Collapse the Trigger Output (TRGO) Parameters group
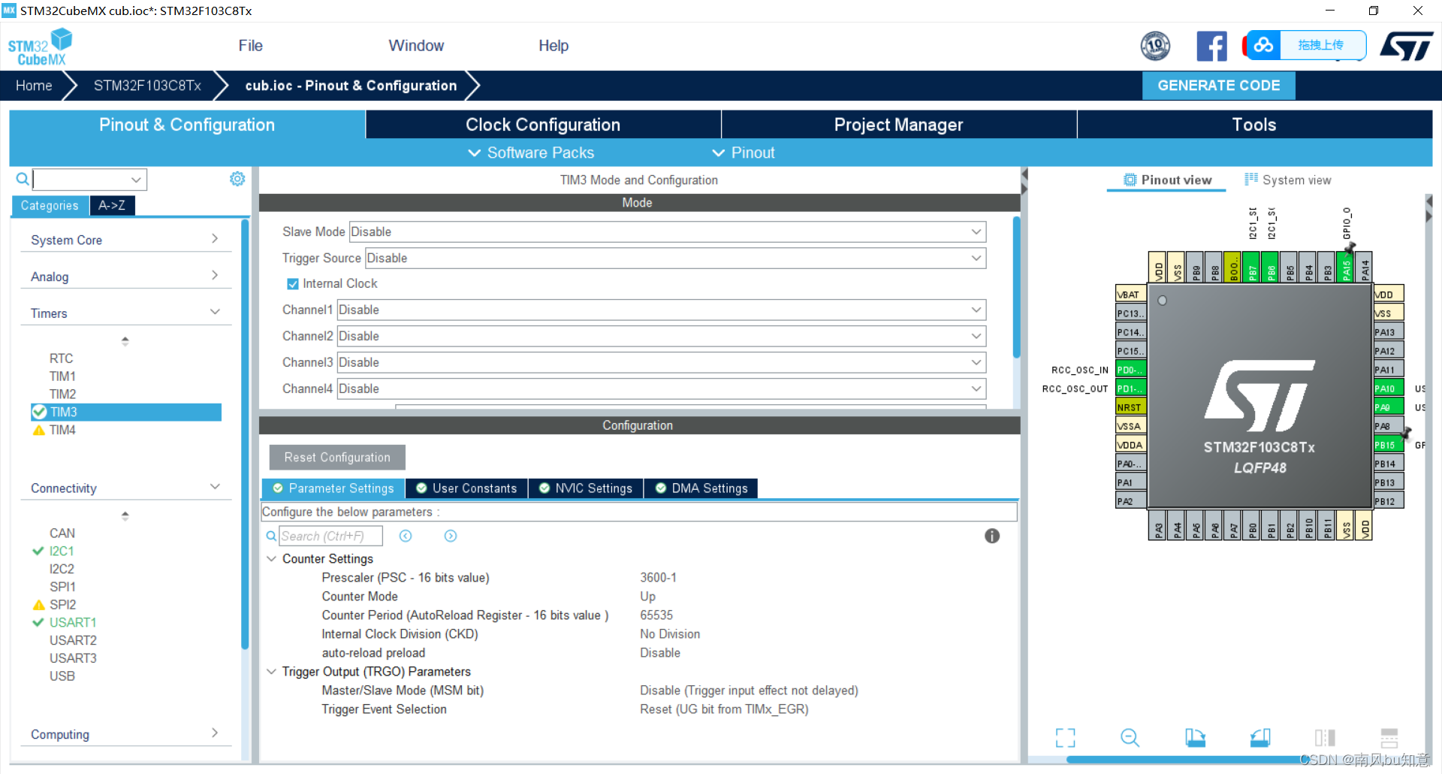 [271, 671]
